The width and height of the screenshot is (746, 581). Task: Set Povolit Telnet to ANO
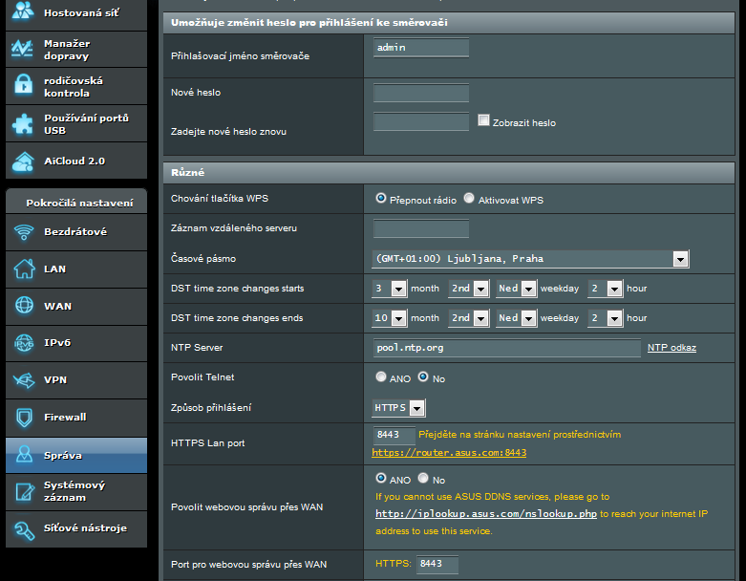pos(381,377)
